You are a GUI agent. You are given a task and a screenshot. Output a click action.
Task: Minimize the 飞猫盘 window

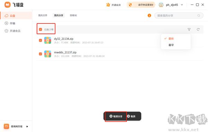point(192,5)
